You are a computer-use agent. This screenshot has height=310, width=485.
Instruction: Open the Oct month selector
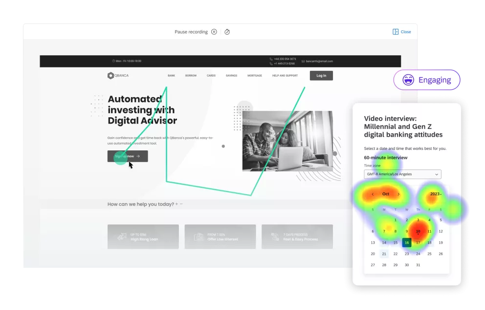386,194
